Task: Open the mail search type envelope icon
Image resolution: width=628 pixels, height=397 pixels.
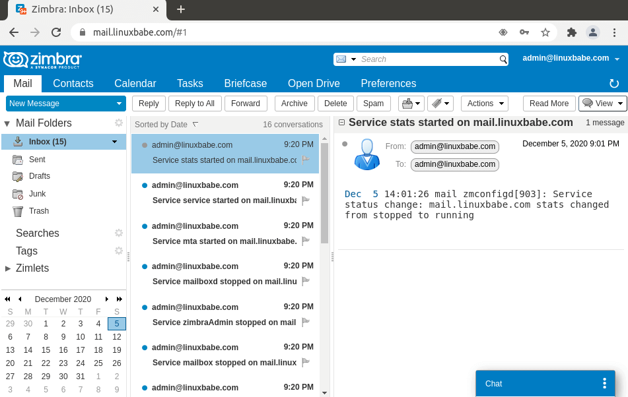Action: 341,59
